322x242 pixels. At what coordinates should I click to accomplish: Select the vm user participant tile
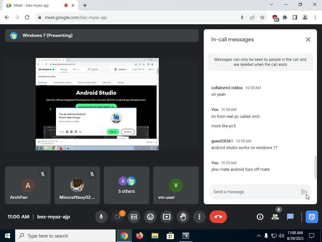click(176, 185)
